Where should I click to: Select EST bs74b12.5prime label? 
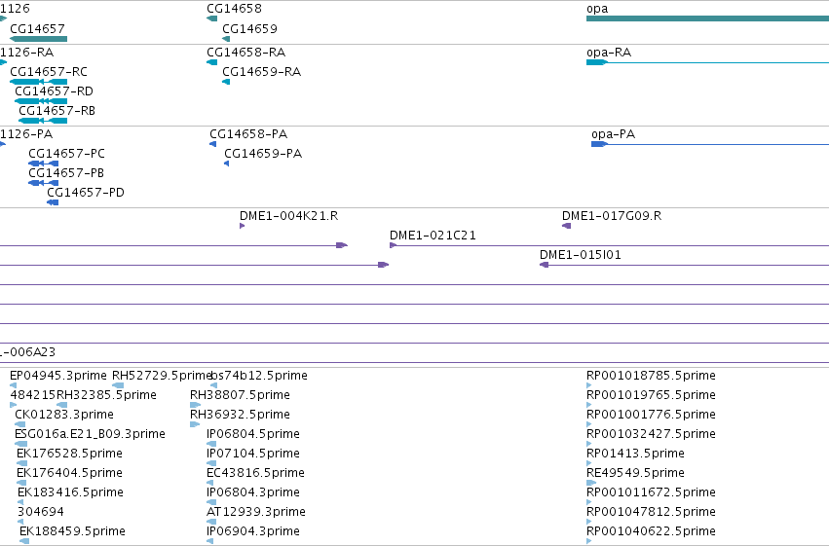pyautogui.click(x=259, y=376)
